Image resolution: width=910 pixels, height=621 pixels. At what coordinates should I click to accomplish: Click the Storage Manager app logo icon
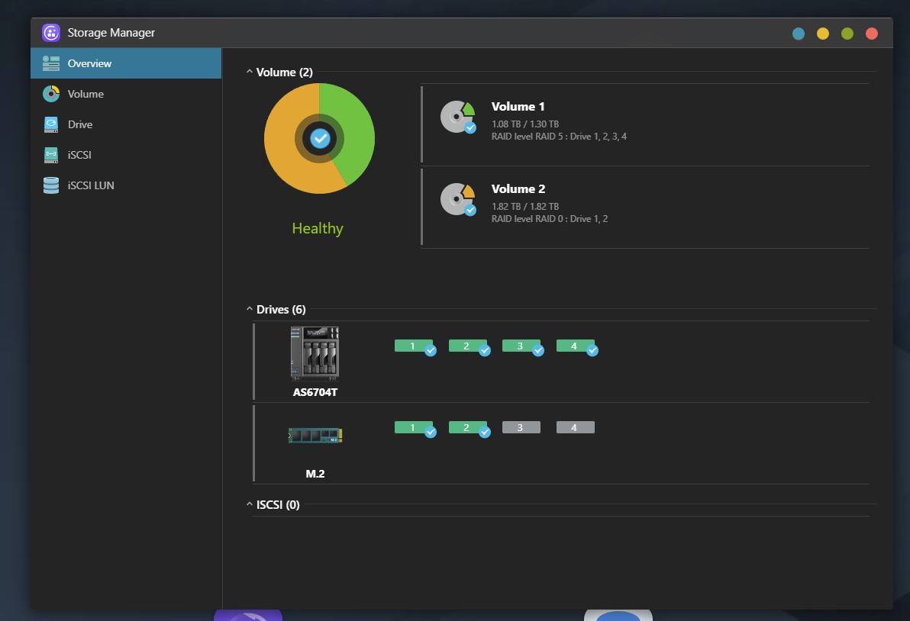(51, 33)
